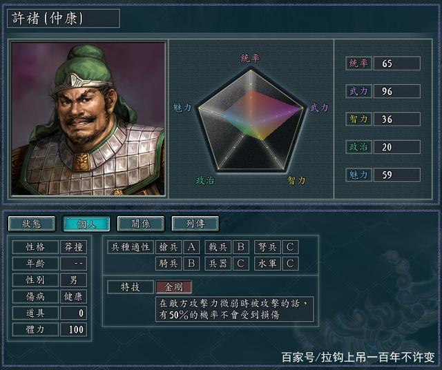Select the 騎兵 aptitude grade B

(x=191, y=264)
